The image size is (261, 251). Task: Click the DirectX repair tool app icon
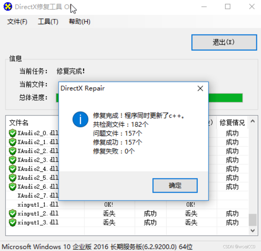pos(8,7)
